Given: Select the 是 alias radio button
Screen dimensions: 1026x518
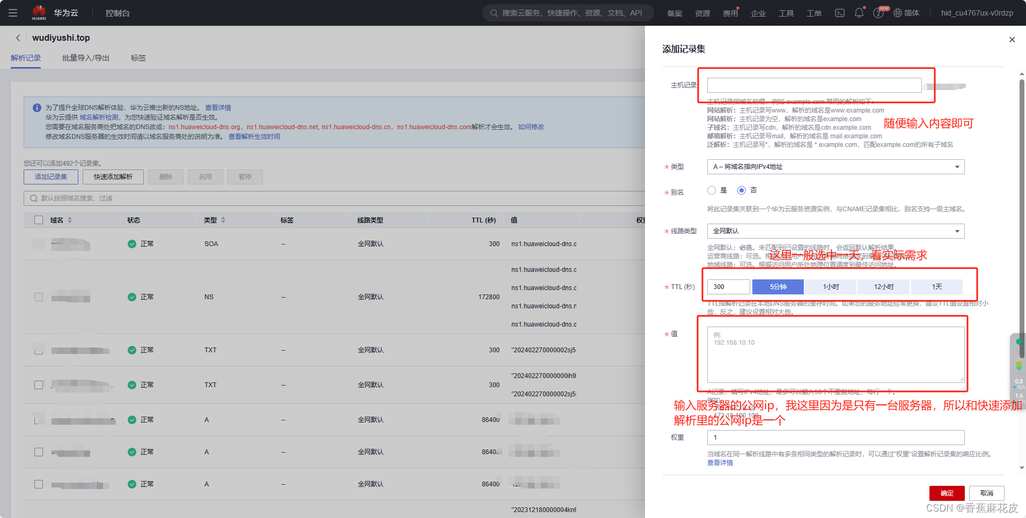Looking at the screenshot, I should (x=712, y=190).
